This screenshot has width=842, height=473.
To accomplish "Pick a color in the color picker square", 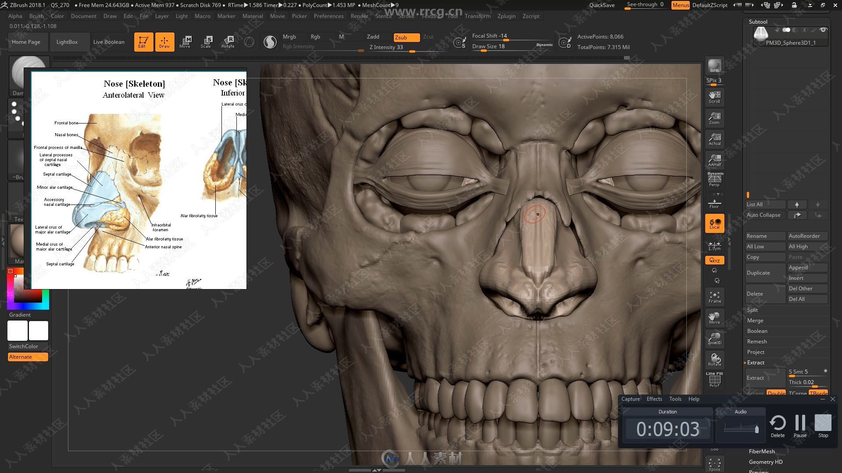I will [28, 289].
